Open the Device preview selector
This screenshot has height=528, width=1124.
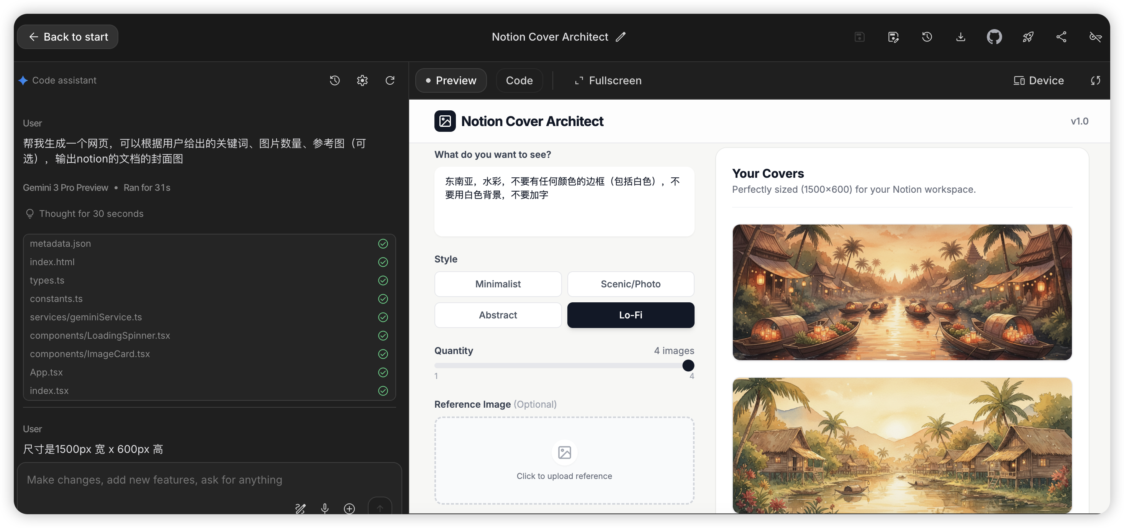1038,80
